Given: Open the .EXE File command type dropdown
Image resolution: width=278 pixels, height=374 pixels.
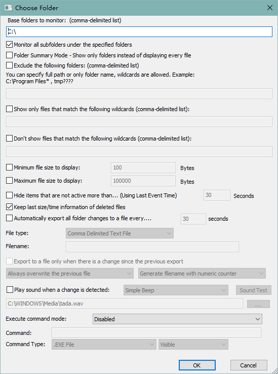Looking at the screenshot, I should coord(104,345).
